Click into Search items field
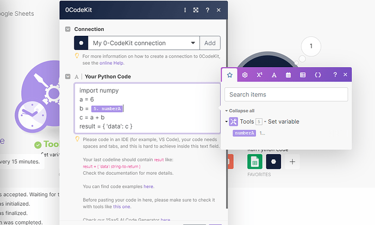Screen dimensions: 375x225 (286, 94)
